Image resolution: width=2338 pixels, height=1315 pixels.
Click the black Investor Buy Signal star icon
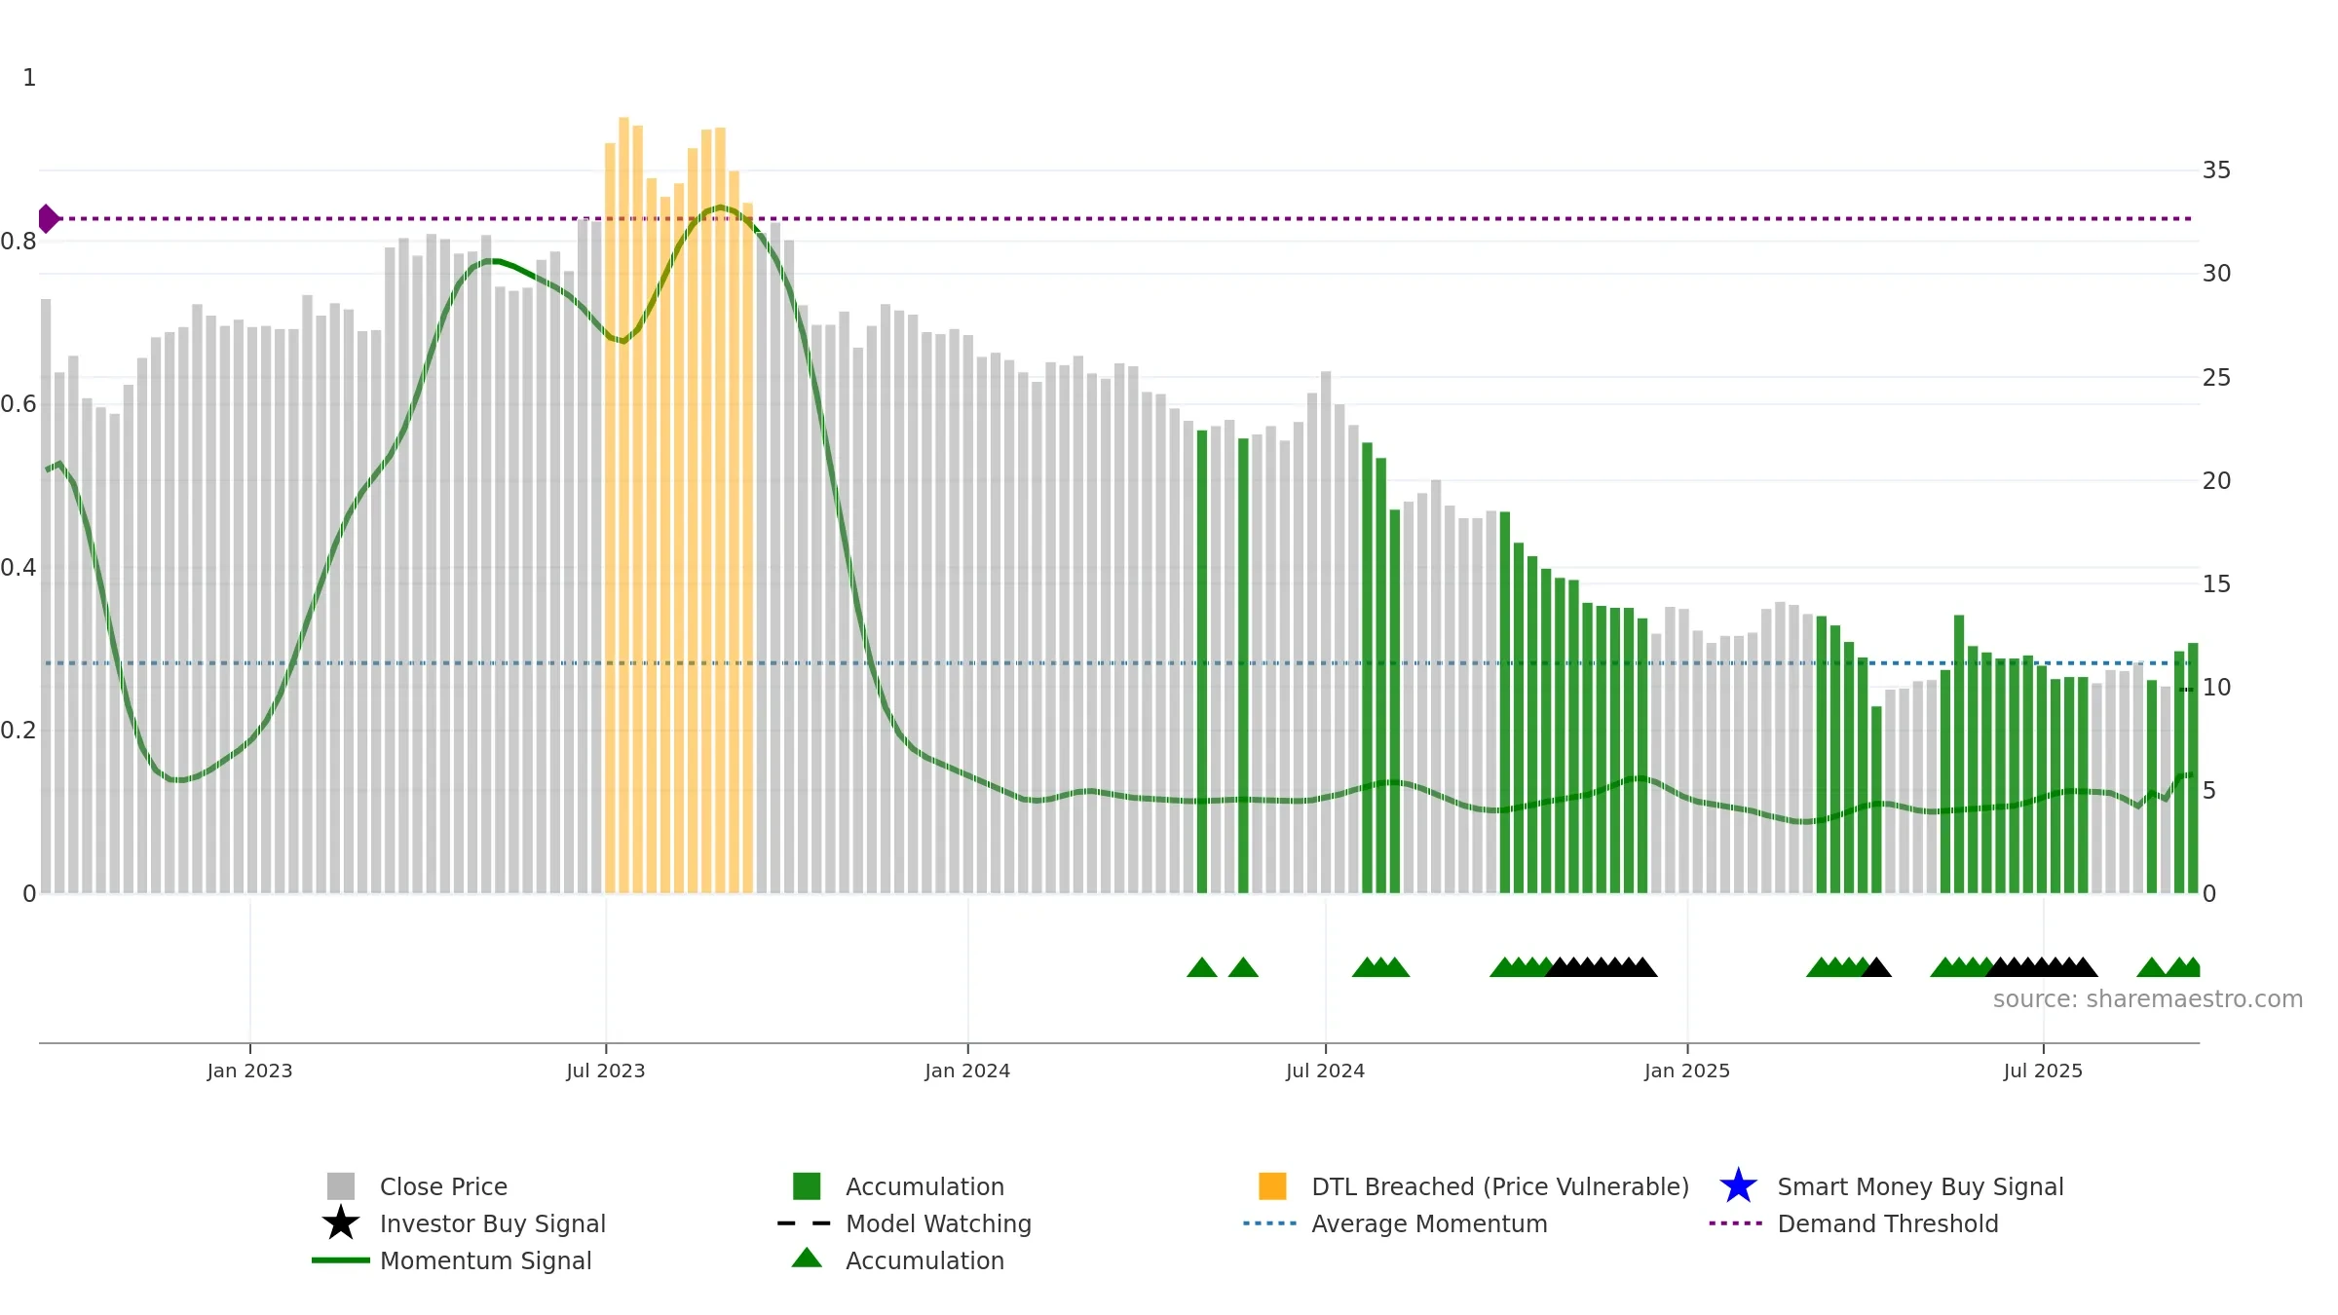[x=341, y=1223]
